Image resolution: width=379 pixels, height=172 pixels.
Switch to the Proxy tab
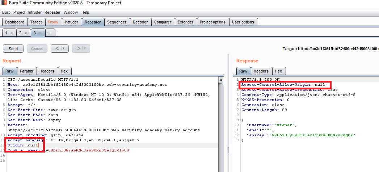coord(53,22)
